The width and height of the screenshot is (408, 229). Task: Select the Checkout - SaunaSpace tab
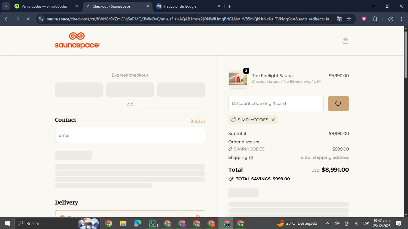[x=111, y=6]
